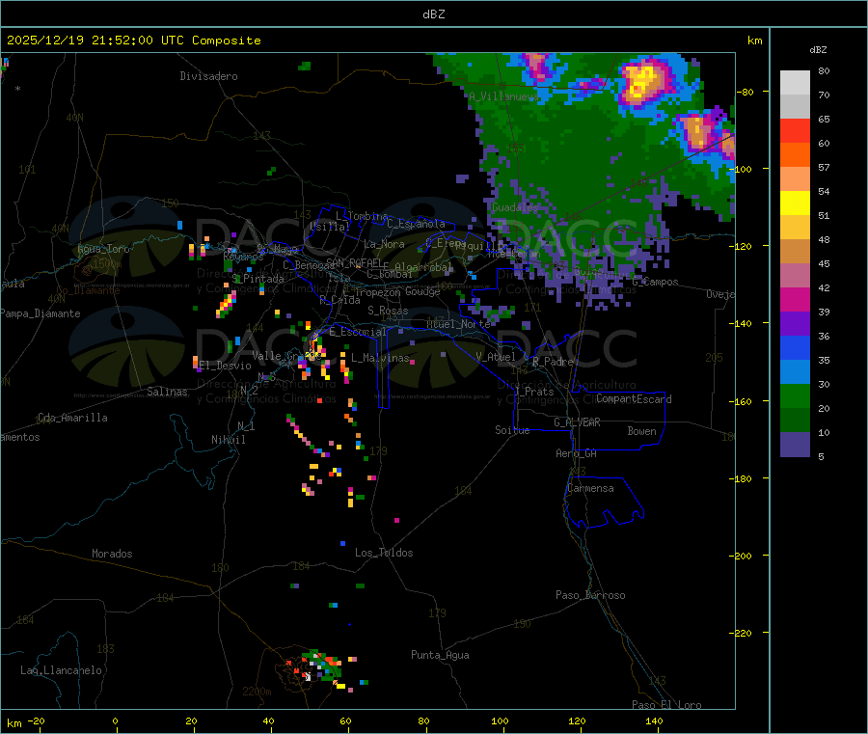Click the Los_Toldos map label
868x734 pixels.
[384, 553]
